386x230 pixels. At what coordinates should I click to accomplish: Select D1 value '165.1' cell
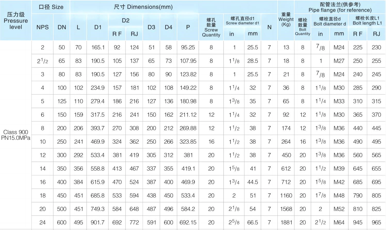point(98,47)
